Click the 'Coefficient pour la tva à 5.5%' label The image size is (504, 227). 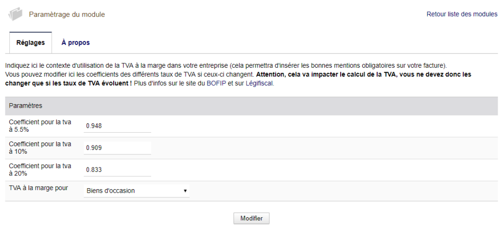click(x=40, y=126)
